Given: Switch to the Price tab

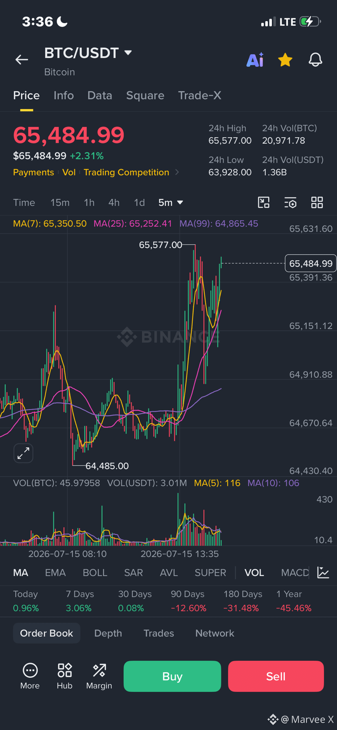Looking at the screenshot, I should pyautogui.click(x=26, y=95).
